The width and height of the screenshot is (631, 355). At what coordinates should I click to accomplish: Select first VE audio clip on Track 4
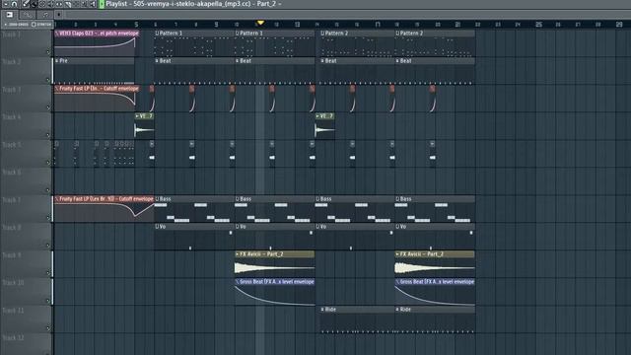coord(144,125)
